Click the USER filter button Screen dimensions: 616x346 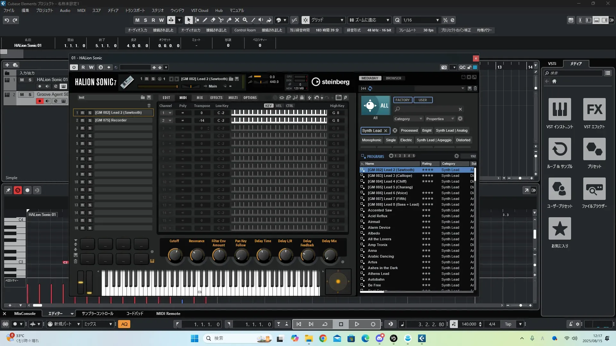pyautogui.click(x=423, y=100)
